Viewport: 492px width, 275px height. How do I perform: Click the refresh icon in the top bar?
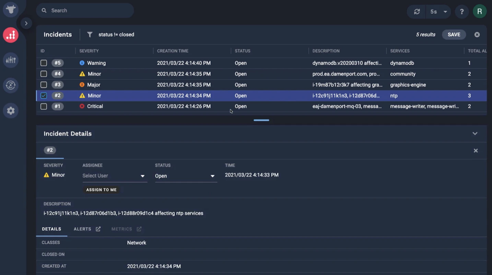[x=416, y=11]
